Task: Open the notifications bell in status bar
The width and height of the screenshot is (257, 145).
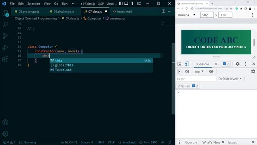Action: pos(170,142)
